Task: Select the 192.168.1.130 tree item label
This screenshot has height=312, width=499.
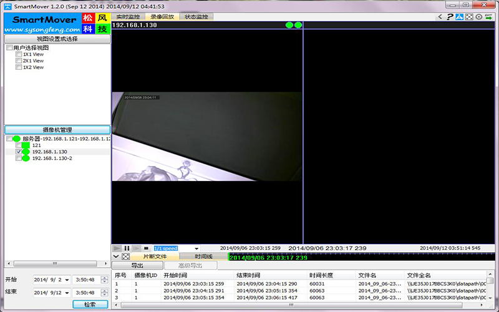Action: pyautogui.click(x=50, y=152)
